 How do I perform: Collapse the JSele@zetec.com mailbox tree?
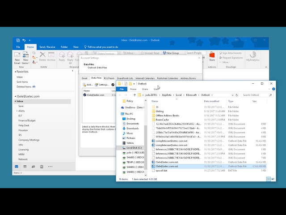[15, 96]
